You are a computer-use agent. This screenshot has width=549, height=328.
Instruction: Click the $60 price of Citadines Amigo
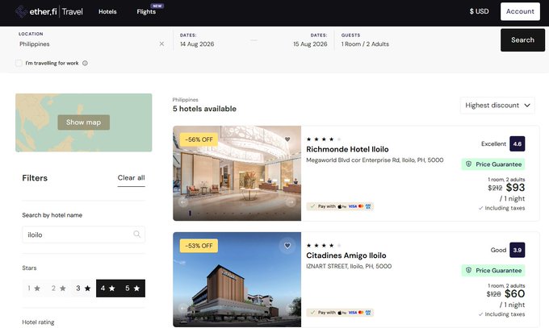pyautogui.click(x=515, y=293)
